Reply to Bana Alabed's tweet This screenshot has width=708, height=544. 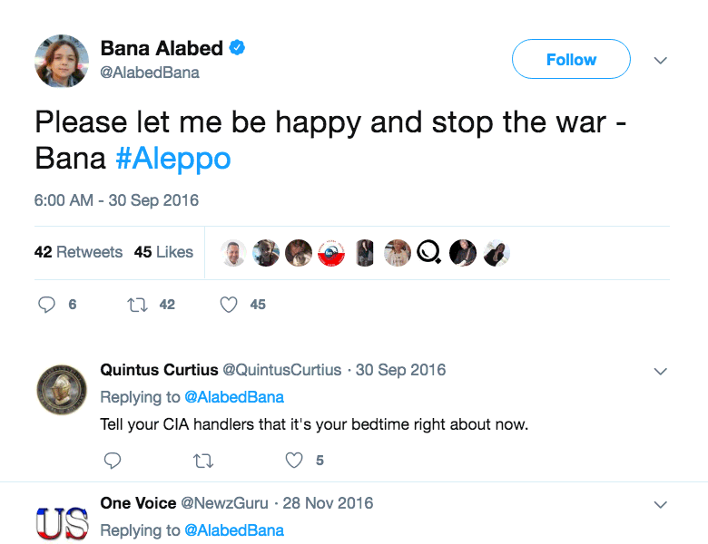[x=47, y=305]
